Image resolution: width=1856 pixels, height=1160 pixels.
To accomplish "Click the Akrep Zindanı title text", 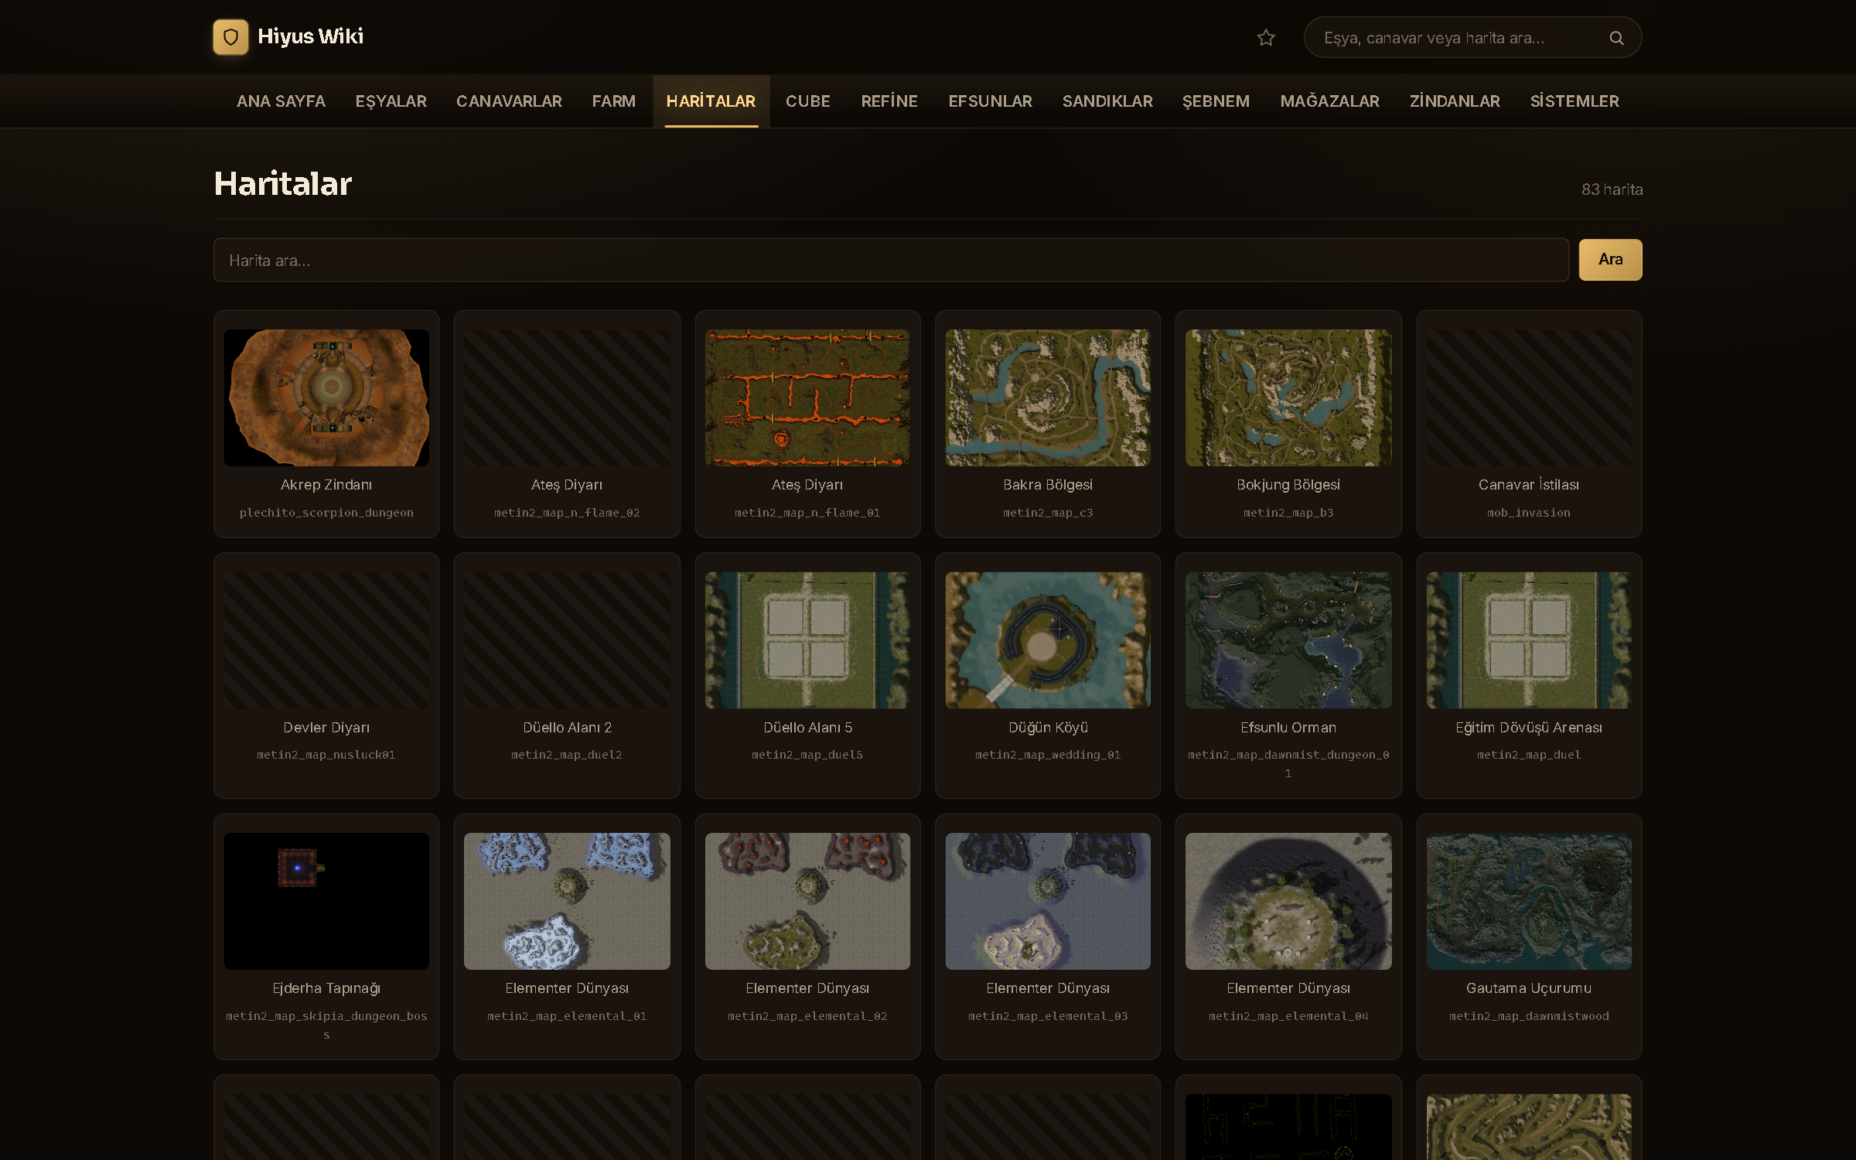I will click(x=326, y=485).
